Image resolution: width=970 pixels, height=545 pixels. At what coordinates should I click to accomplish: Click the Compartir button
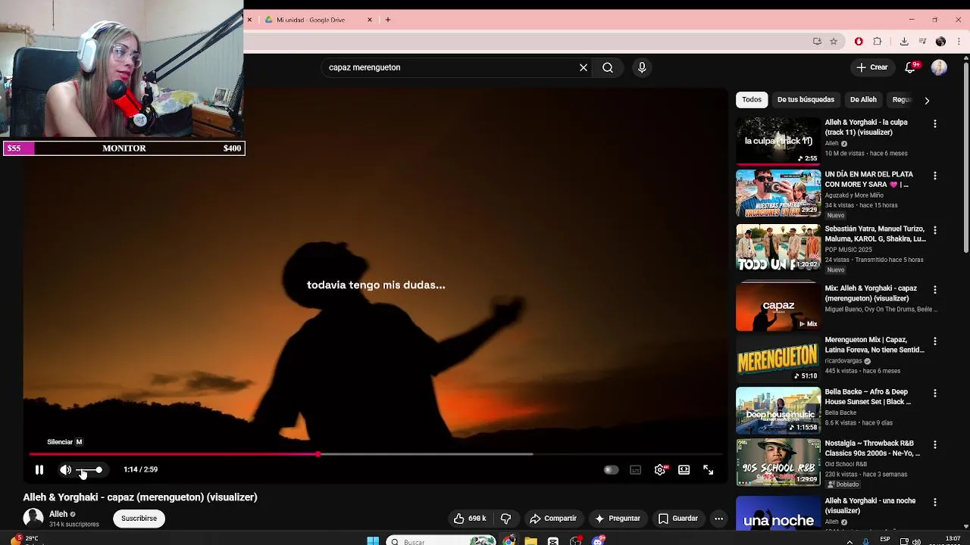pyautogui.click(x=553, y=519)
